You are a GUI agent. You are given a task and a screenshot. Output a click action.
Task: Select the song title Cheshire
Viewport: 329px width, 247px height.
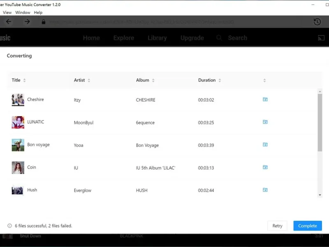point(35,99)
